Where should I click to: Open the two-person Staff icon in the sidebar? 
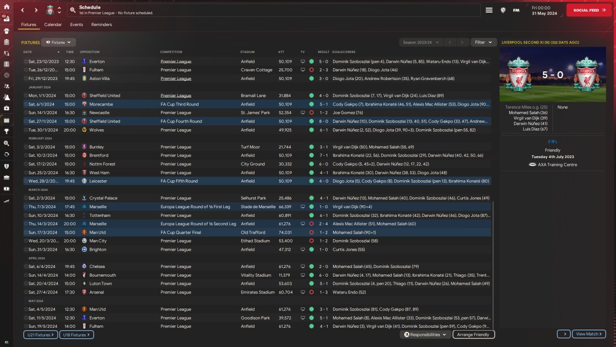click(7, 86)
